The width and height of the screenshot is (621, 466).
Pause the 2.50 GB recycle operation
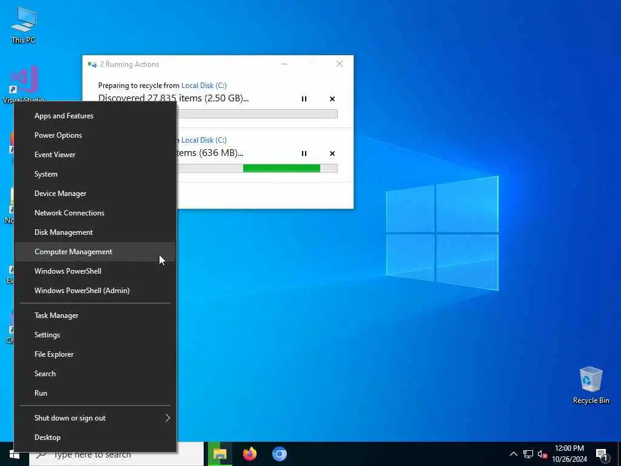304,99
